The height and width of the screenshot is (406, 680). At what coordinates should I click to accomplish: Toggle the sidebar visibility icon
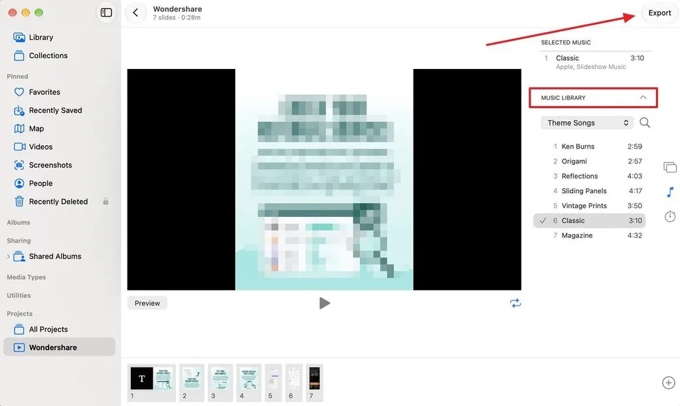(106, 13)
